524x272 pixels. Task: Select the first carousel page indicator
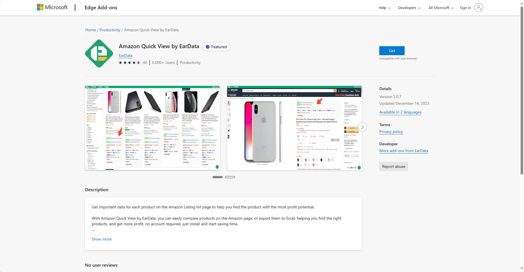pos(218,177)
